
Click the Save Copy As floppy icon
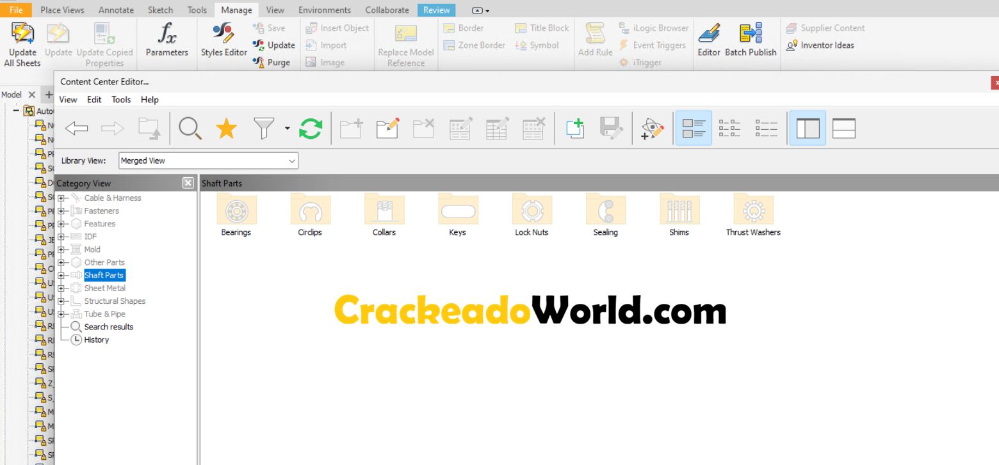click(612, 129)
